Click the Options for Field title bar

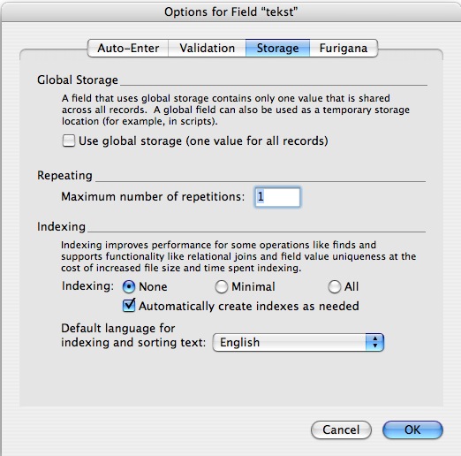[230, 11]
